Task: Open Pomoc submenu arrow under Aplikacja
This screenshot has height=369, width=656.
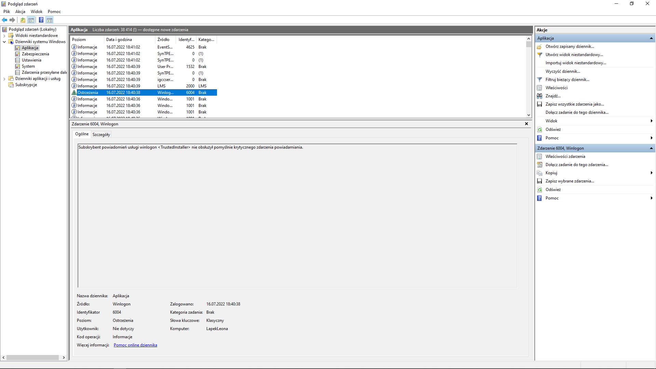Action: 652,138
